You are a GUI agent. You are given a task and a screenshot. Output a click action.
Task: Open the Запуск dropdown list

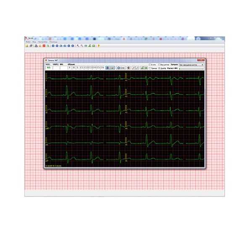192,65
